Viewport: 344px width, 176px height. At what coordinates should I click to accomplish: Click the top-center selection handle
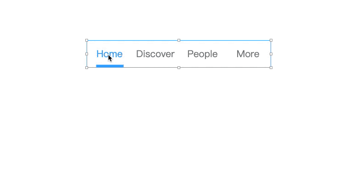179,40
